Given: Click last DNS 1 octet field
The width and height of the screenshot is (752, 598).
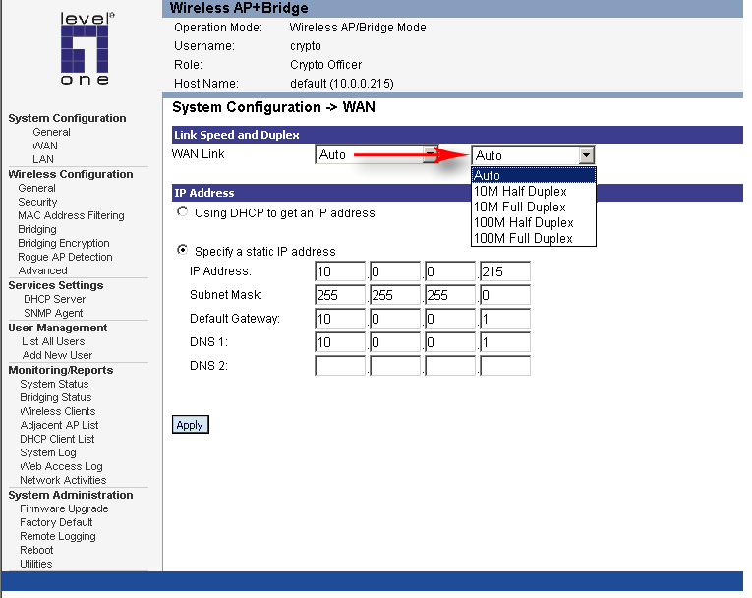Looking at the screenshot, I should pos(505,341).
